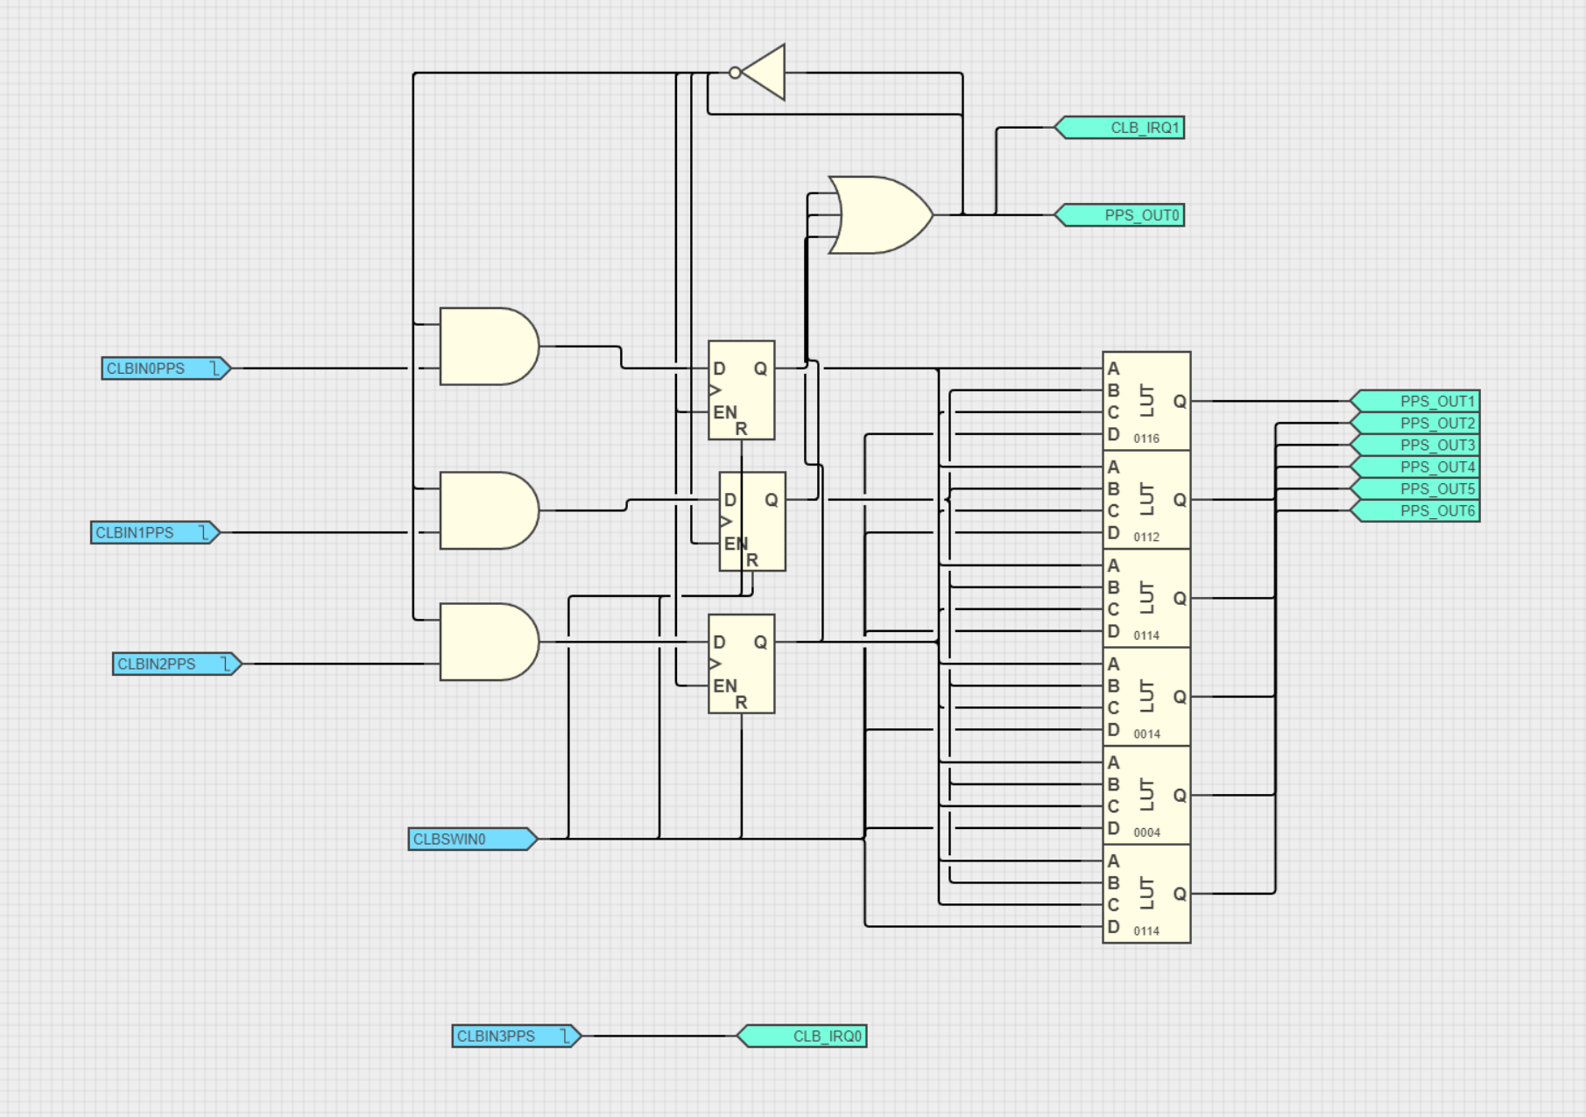Click the CLBIN1PPS input port

155,532
